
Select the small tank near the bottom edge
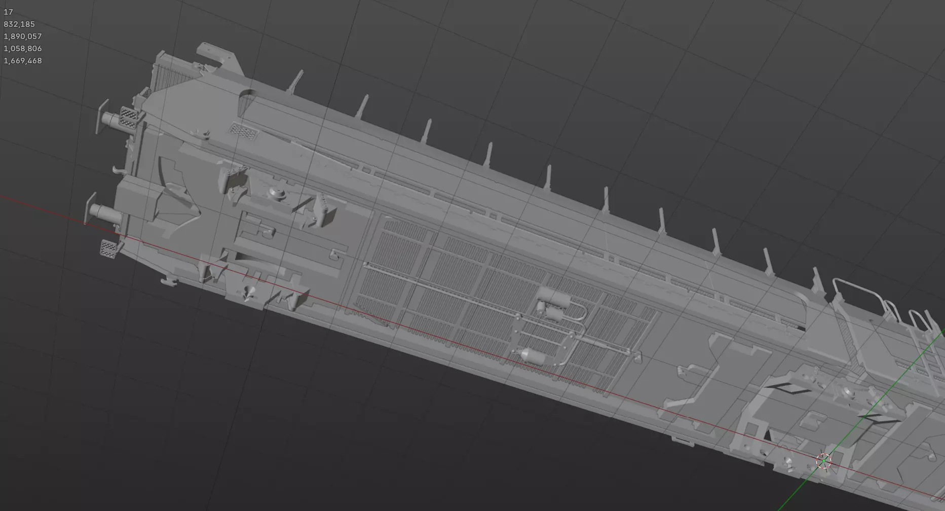pyautogui.click(x=533, y=357)
